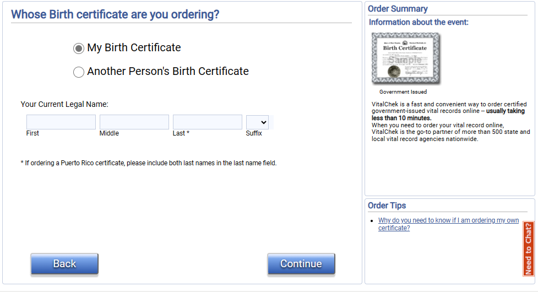538x292 pixels.
Task: Click "Another Person's Birth Certificate" label text
Action: (x=168, y=71)
